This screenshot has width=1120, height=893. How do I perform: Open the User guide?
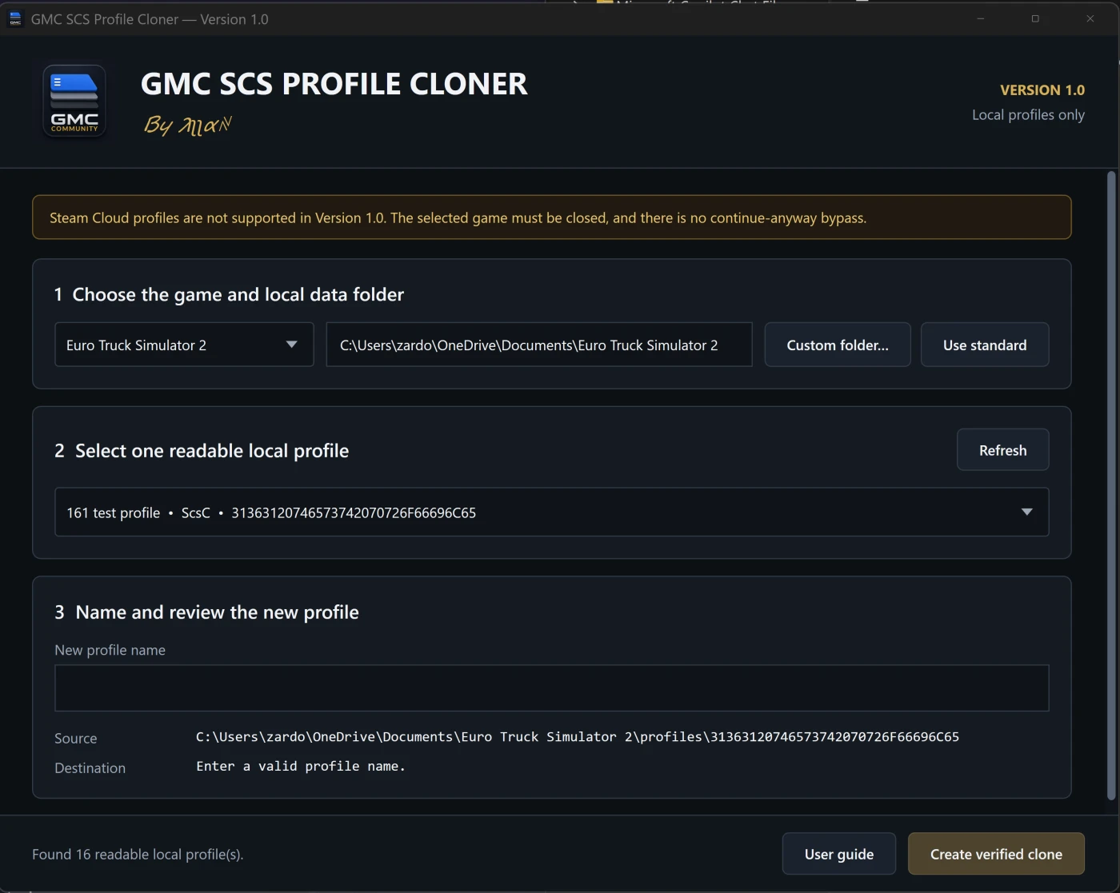[x=839, y=854]
